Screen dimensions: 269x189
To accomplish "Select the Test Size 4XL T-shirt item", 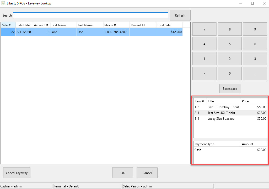I will point(230,113).
